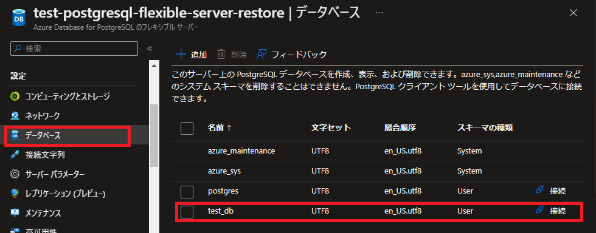596x233 pixels.
Task: Check the postgres database checkbox
Action: click(187, 192)
